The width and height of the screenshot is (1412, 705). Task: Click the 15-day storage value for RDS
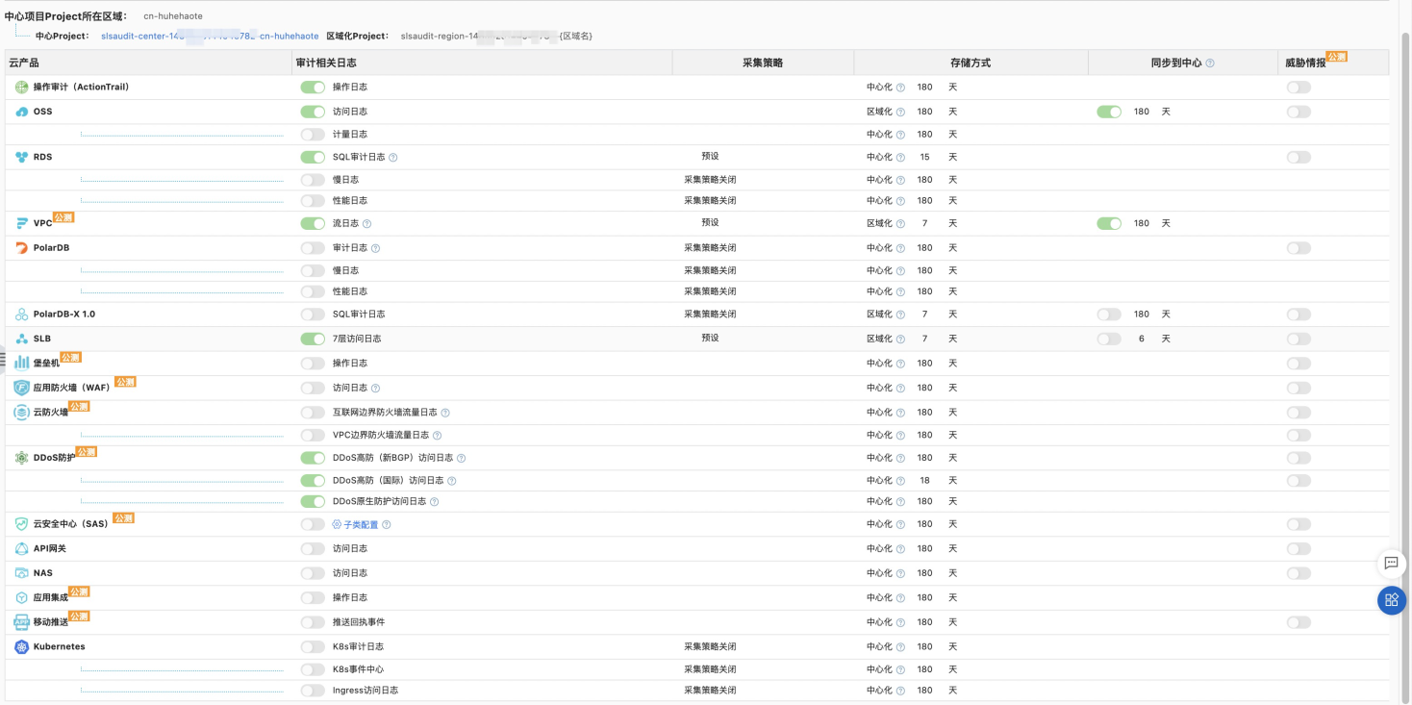pos(924,158)
